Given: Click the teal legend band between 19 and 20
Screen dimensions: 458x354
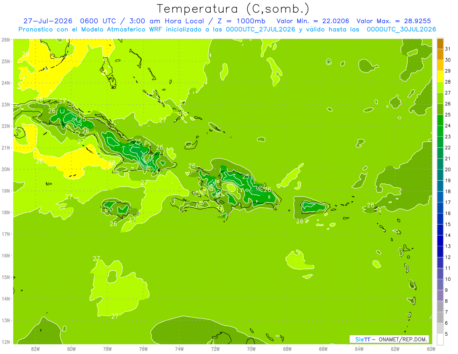Looking at the screenshot, I should tap(440, 175).
